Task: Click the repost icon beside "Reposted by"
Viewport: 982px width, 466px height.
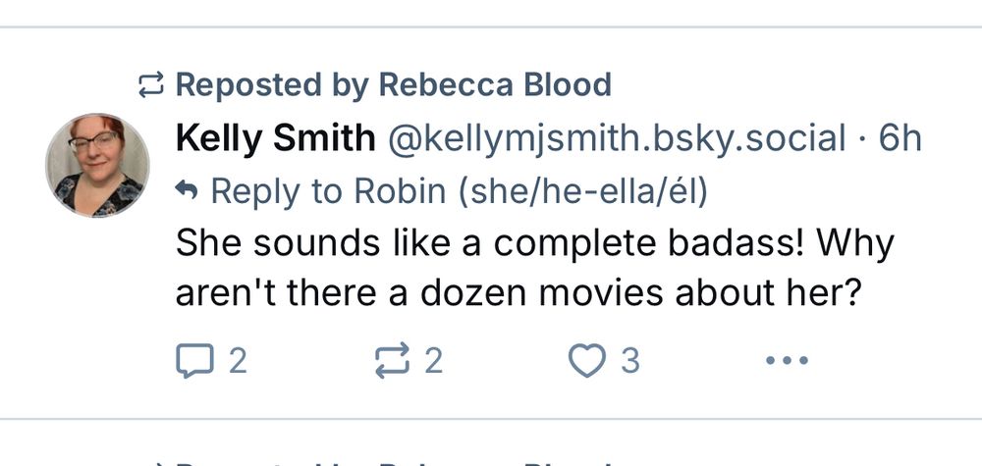Action: tap(151, 86)
